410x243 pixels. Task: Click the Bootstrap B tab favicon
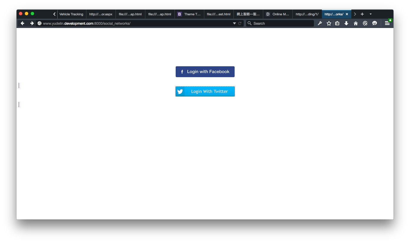[x=180, y=14]
